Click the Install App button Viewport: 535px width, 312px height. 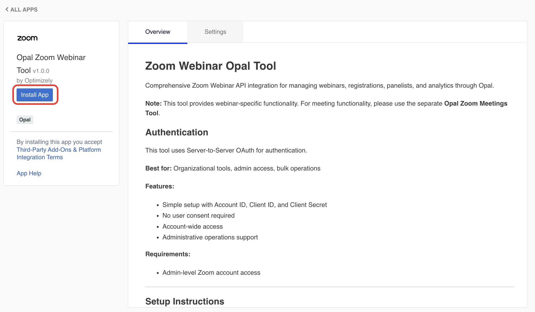[35, 95]
